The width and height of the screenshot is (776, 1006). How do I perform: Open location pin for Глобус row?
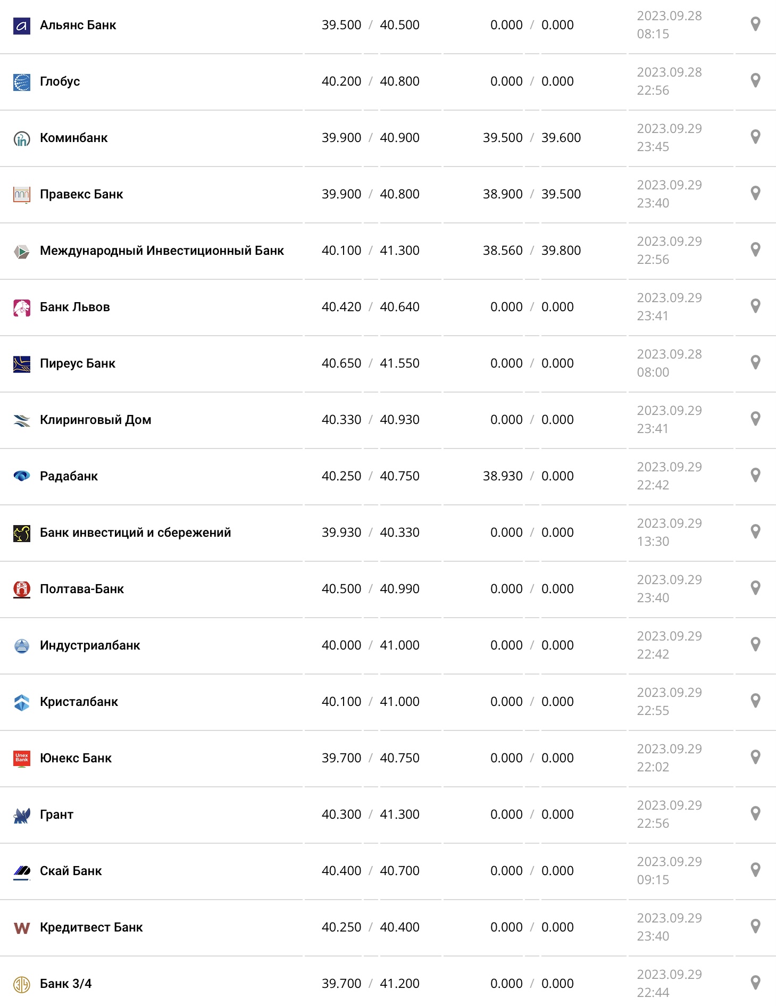755,81
